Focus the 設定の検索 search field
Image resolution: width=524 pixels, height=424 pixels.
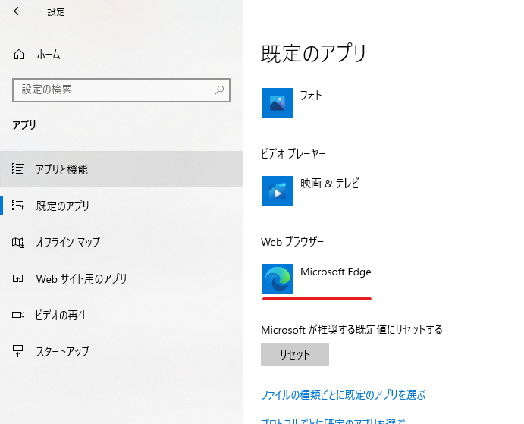point(114,90)
